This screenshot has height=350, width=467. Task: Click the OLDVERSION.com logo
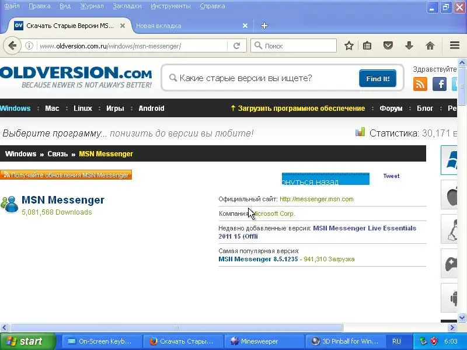coord(76,77)
